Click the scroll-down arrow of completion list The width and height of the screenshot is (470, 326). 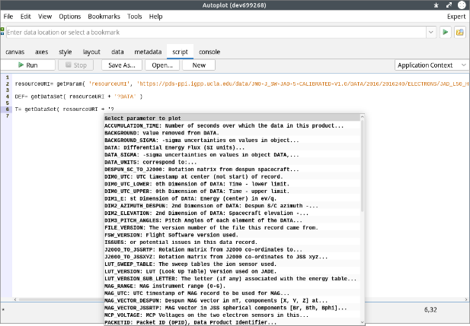tap(363, 322)
